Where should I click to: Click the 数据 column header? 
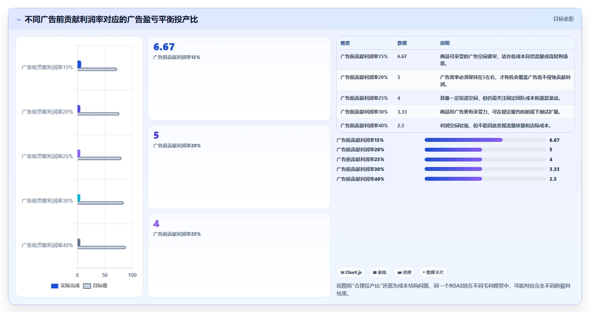402,43
